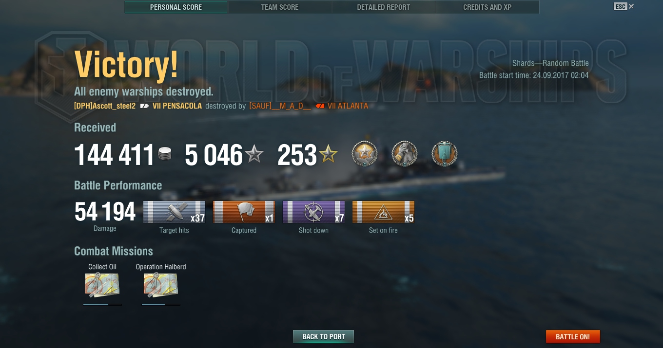Click the shield achievement medal
Viewport: 663px width, 348px height.
point(445,154)
